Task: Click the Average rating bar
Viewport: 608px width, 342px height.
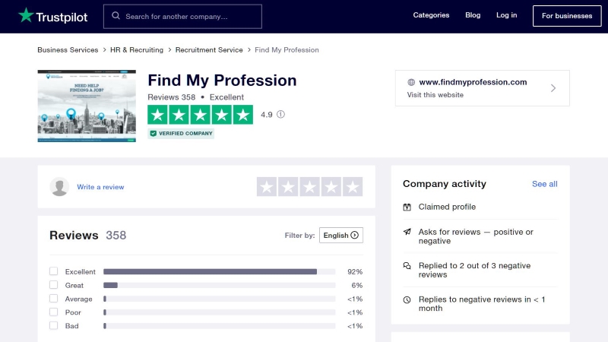Action: click(x=219, y=299)
